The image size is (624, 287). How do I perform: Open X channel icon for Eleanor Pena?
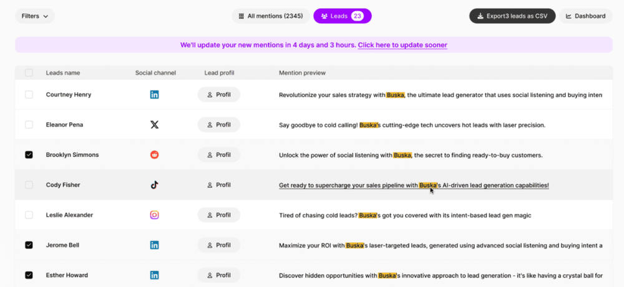point(154,125)
